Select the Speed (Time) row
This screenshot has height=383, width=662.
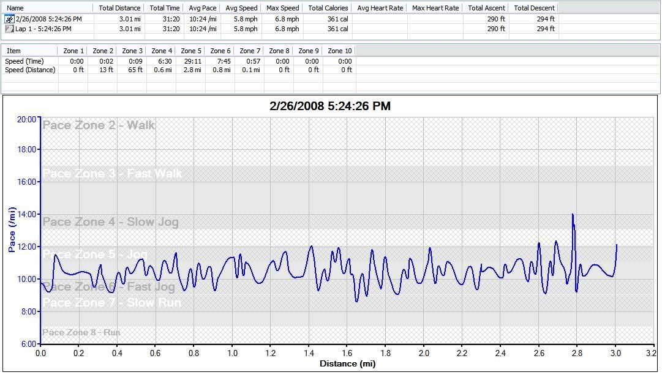pos(24,61)
